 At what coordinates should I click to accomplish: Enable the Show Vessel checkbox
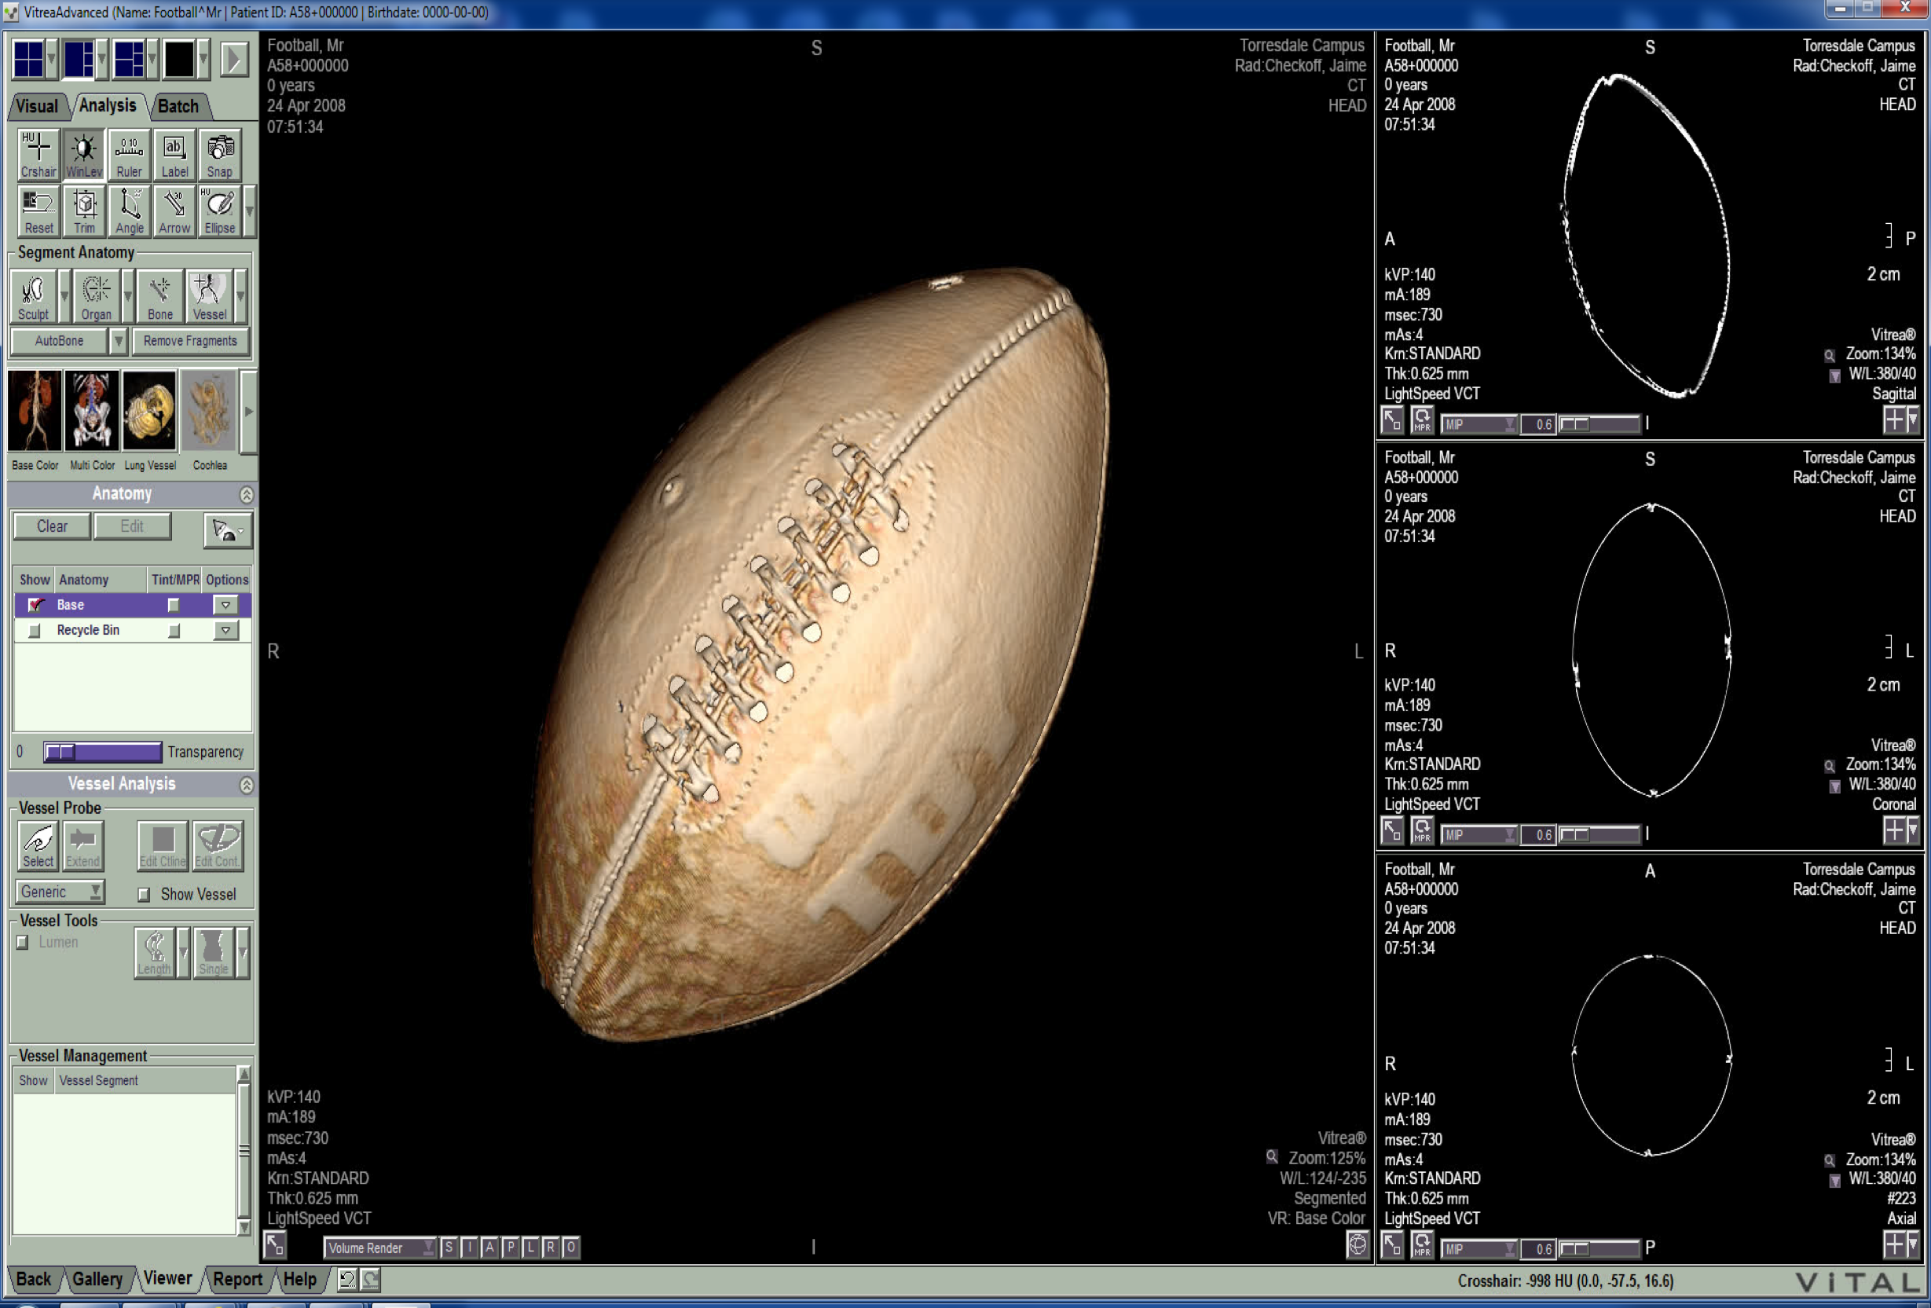(x=144, y=894)
